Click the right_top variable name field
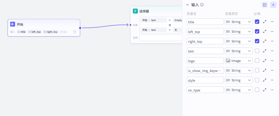279x116 pixels. 205,41
